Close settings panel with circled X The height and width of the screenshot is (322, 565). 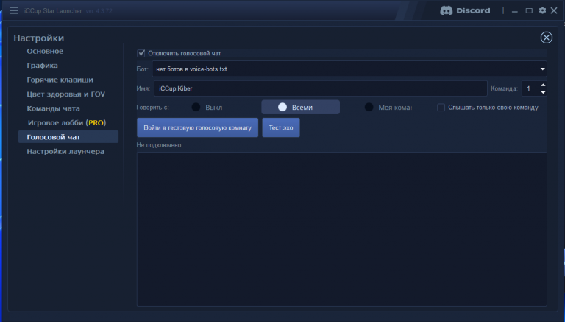point(547,38)
